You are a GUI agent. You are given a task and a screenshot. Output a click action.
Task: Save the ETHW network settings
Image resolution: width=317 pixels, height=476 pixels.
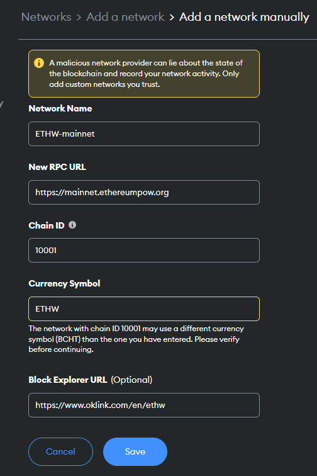[x=135, y=451]
